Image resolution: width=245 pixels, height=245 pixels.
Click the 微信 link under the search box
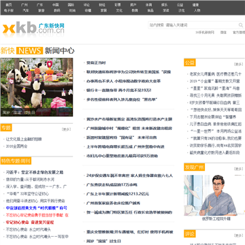[x=223, y=33]
